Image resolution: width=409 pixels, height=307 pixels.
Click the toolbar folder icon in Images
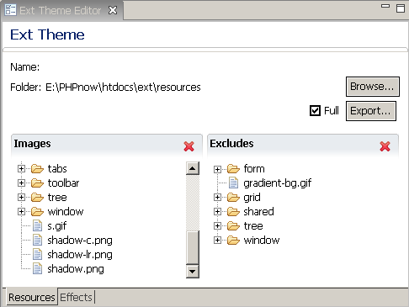(x=37, y=183)
